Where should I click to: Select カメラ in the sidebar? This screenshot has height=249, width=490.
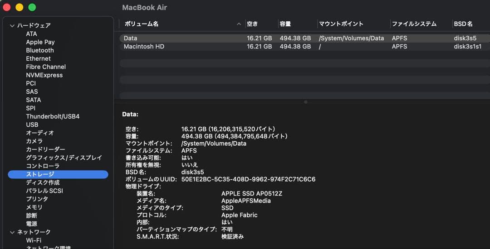point(34,141)
